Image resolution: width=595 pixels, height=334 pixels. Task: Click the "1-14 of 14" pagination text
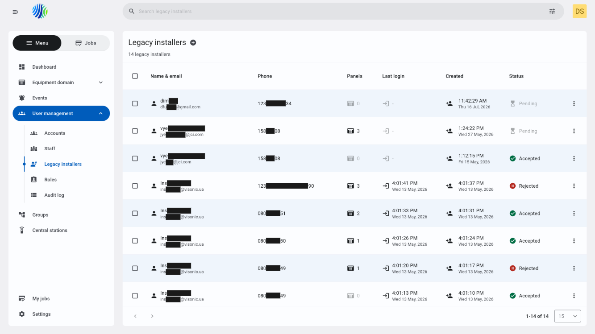[x=537, y=316]
